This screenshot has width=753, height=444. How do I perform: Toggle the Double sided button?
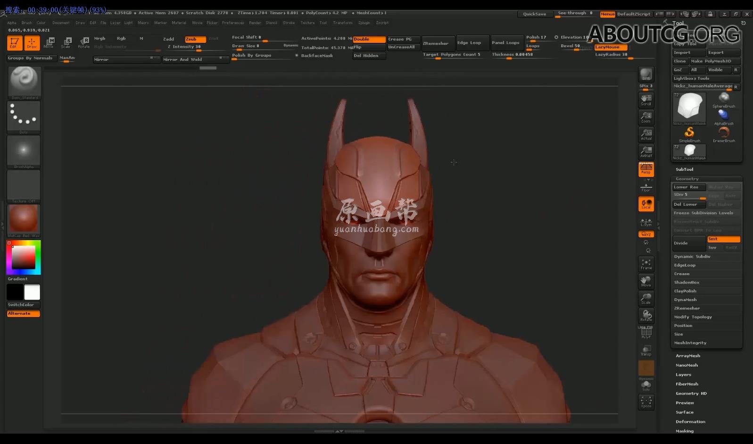coord(369,39)
